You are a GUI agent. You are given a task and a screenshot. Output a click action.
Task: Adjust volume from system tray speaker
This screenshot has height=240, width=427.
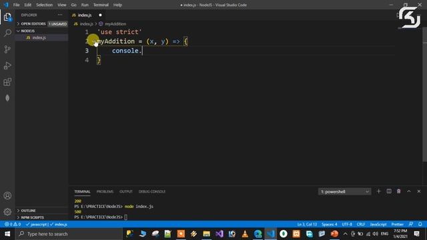pos(375,234)
